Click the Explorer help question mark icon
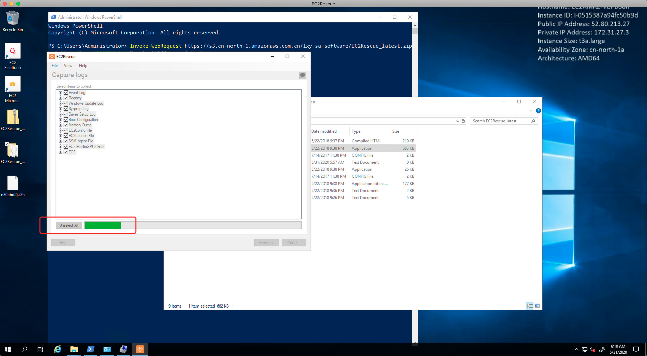Image resolution: width=647 pixels, height=356 pixels. (x=538, y=111)
